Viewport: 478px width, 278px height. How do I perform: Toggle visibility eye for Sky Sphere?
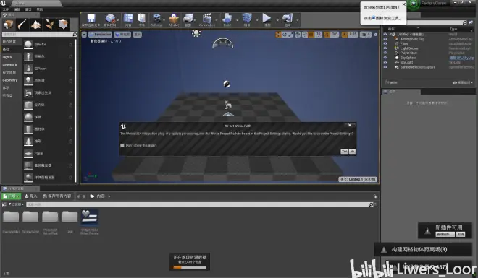coord(385,58)
